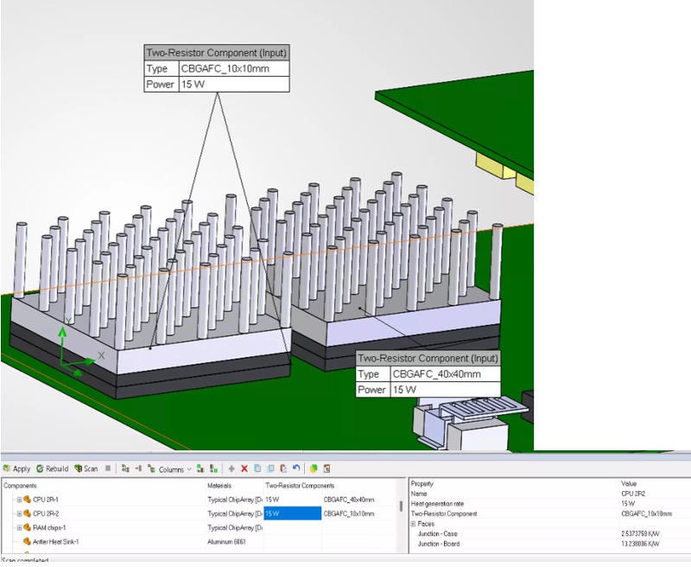Click the Name value CPU 2R2

633,494
